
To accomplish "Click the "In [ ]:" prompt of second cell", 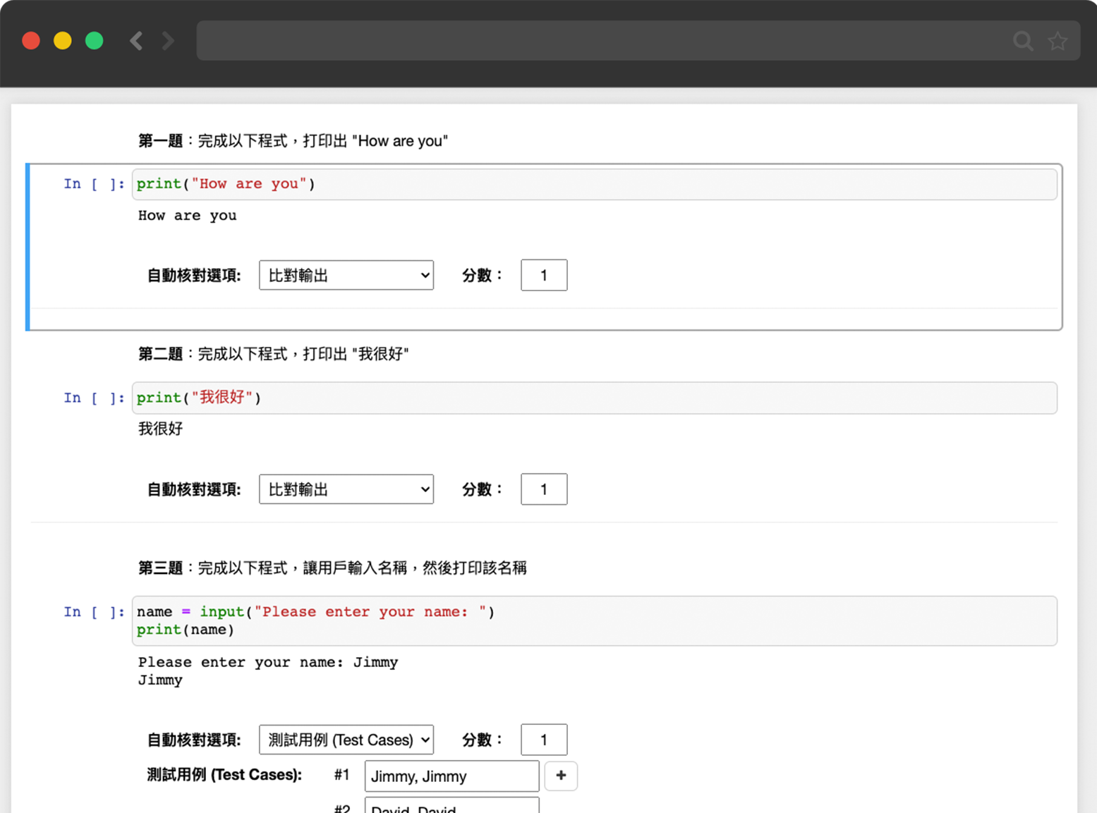I will coord(94,398).
